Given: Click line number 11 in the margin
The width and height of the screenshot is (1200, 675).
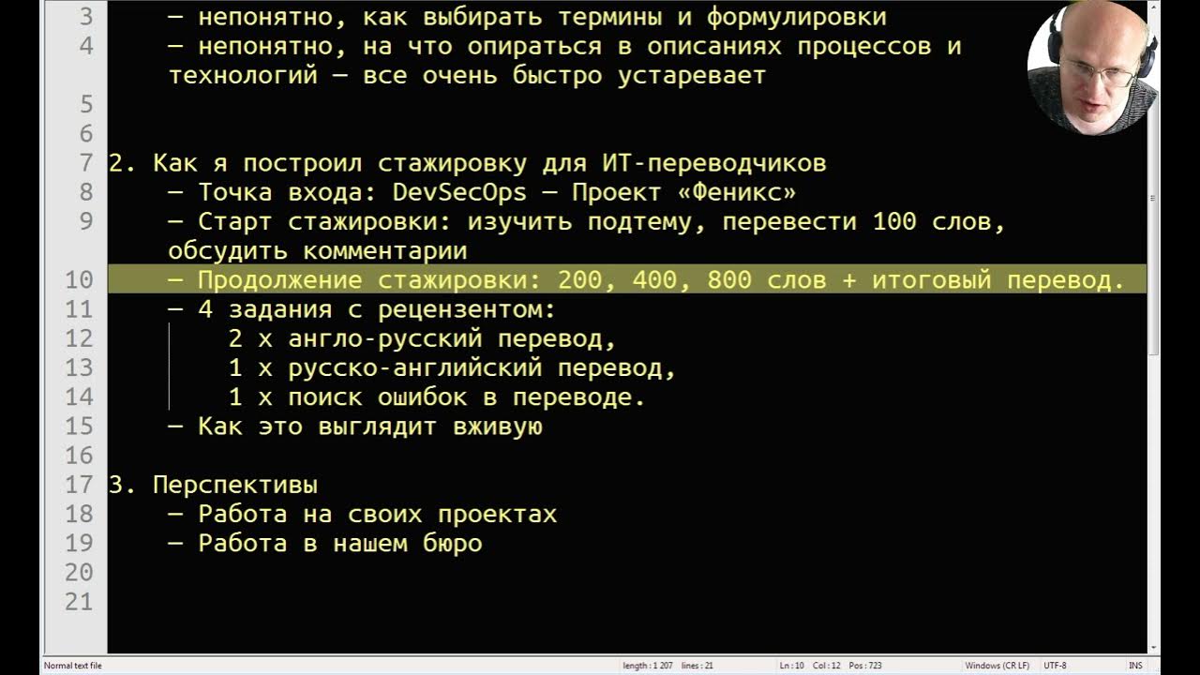Looking at the screenshot, I should point(79,309).
